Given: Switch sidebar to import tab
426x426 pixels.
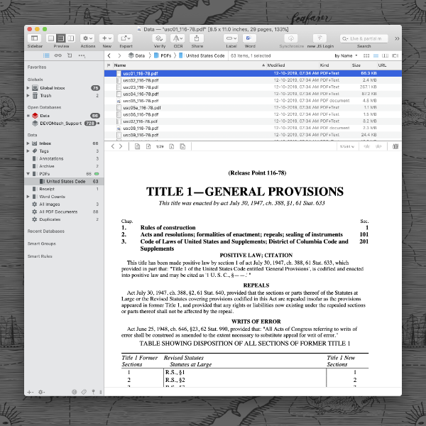Looking at the screenshot, I should 70,55.
